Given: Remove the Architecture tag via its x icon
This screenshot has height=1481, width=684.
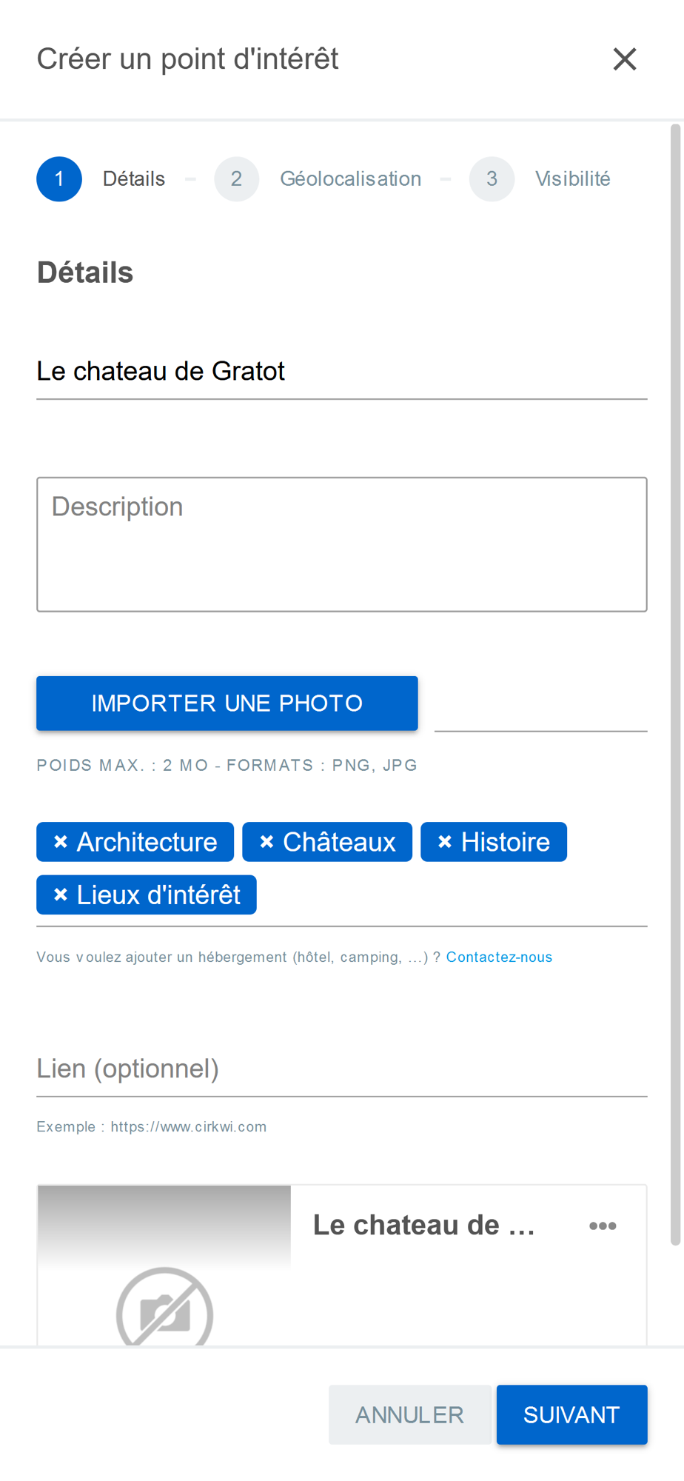Looking at the screenshot, I should (x=61, y=842).
